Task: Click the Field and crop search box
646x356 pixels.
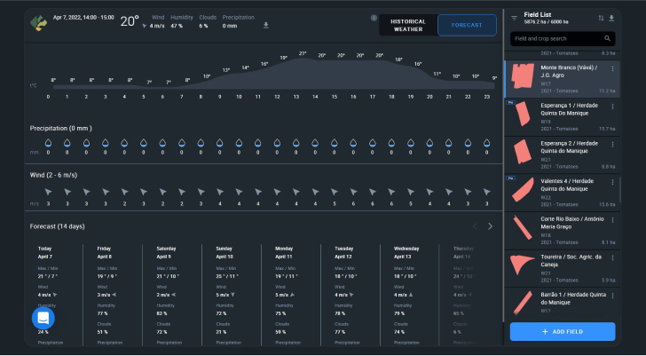Action: pyautogui.click(x=563, y=39)
